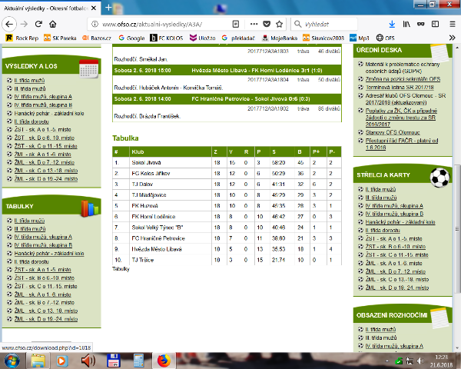Screen dimensions: 461x369
Task: Open MojeBanka bookmark
Action: click(x=280, y=38)
